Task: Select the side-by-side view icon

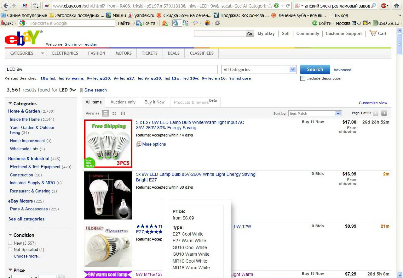Action: click(x=123, y=113)
